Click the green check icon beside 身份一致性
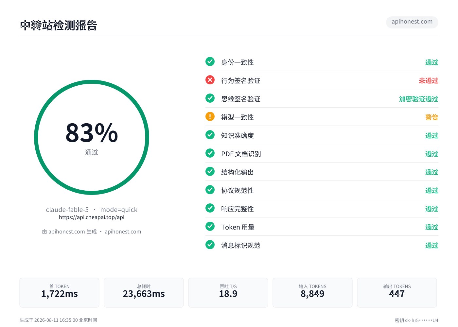Viewport: 458px width, 327px height. [210, 61]
